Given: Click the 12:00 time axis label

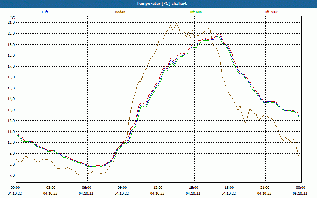Looking at the screenshot, I should pyautogui.click(x=158, y=187).
